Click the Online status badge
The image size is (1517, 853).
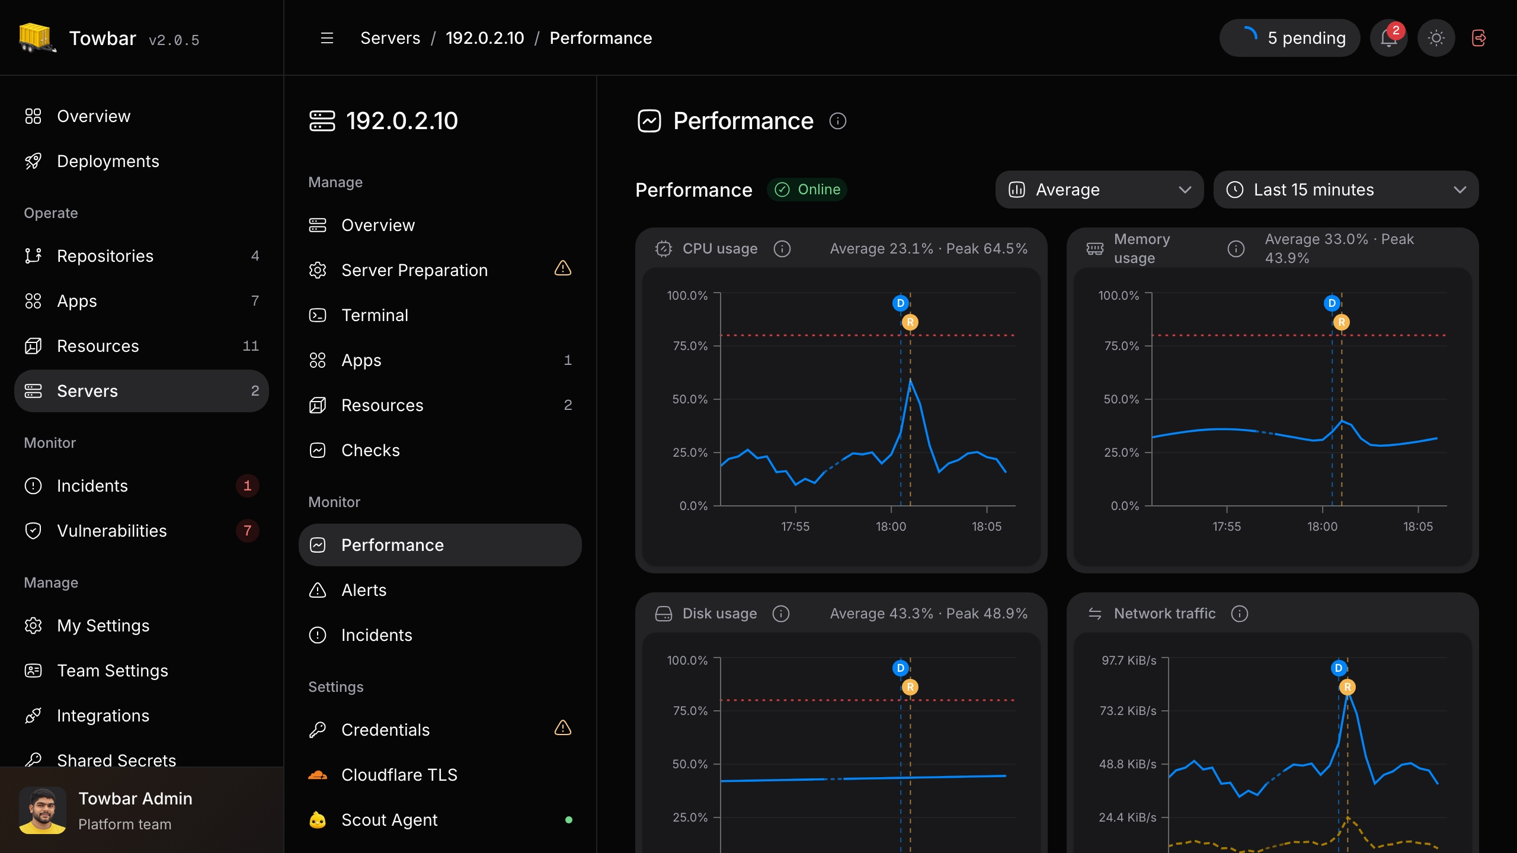click(x=807, y=190)
